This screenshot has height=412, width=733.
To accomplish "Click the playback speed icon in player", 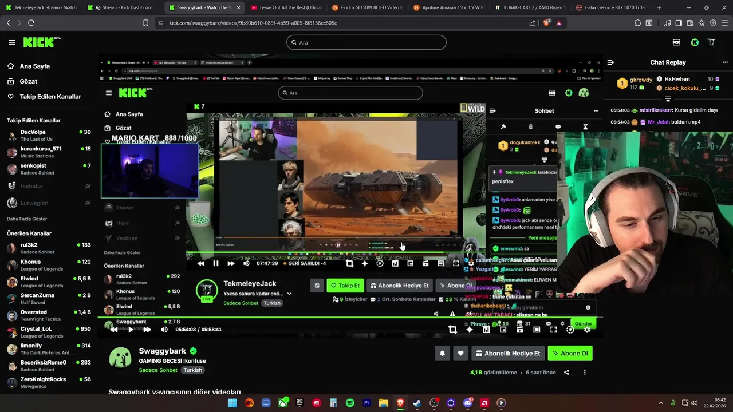I will (x=570, y=330).
